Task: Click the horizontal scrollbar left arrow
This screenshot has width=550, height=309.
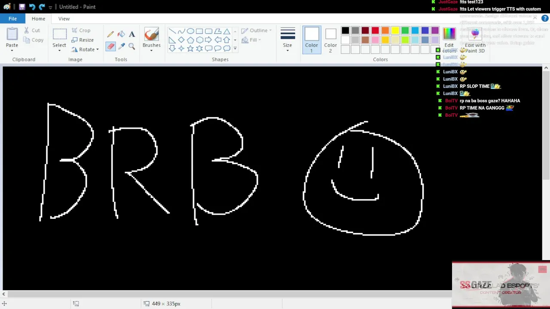Action: pos(4,294)
